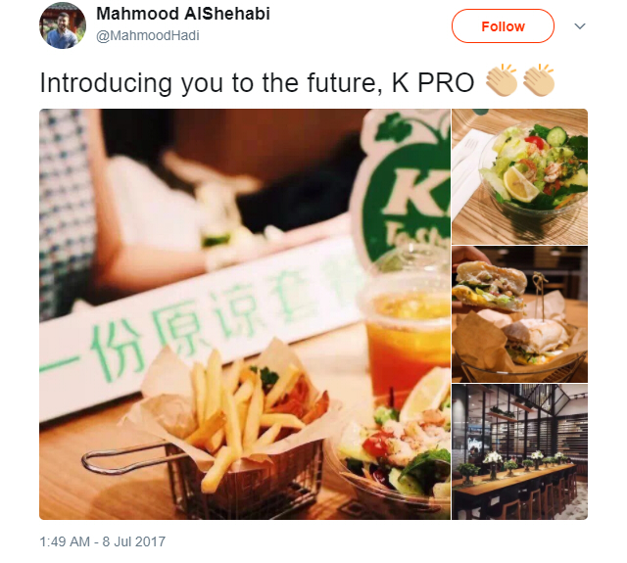The width and height of the screenshot is (627, 563).
Task: Click the '8 Jul 2017' date text
Action: (134, 541)
